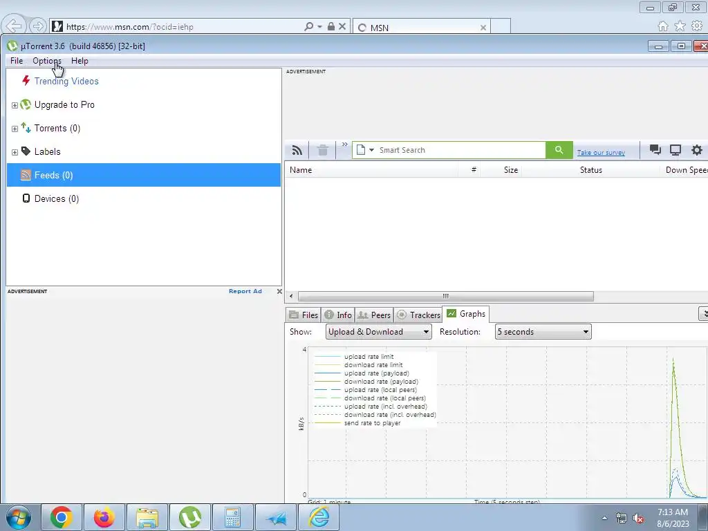
Task: Click the muted volume tray icon
Action: 638,519
